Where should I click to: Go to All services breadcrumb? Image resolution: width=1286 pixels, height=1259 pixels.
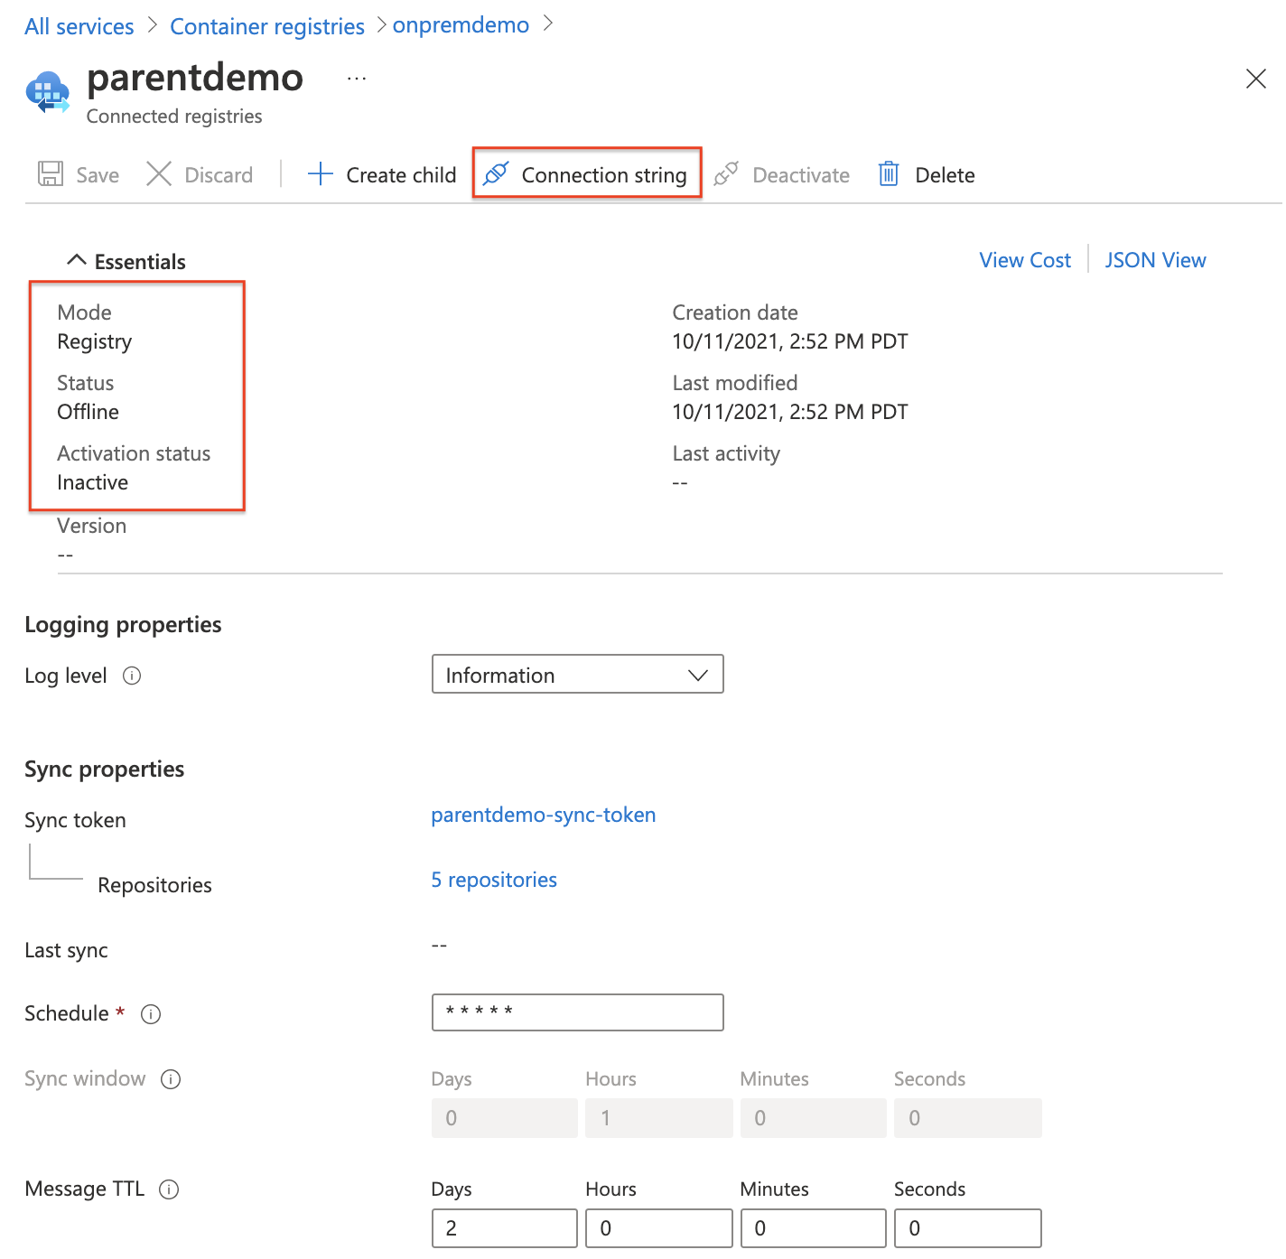point(79,26)
